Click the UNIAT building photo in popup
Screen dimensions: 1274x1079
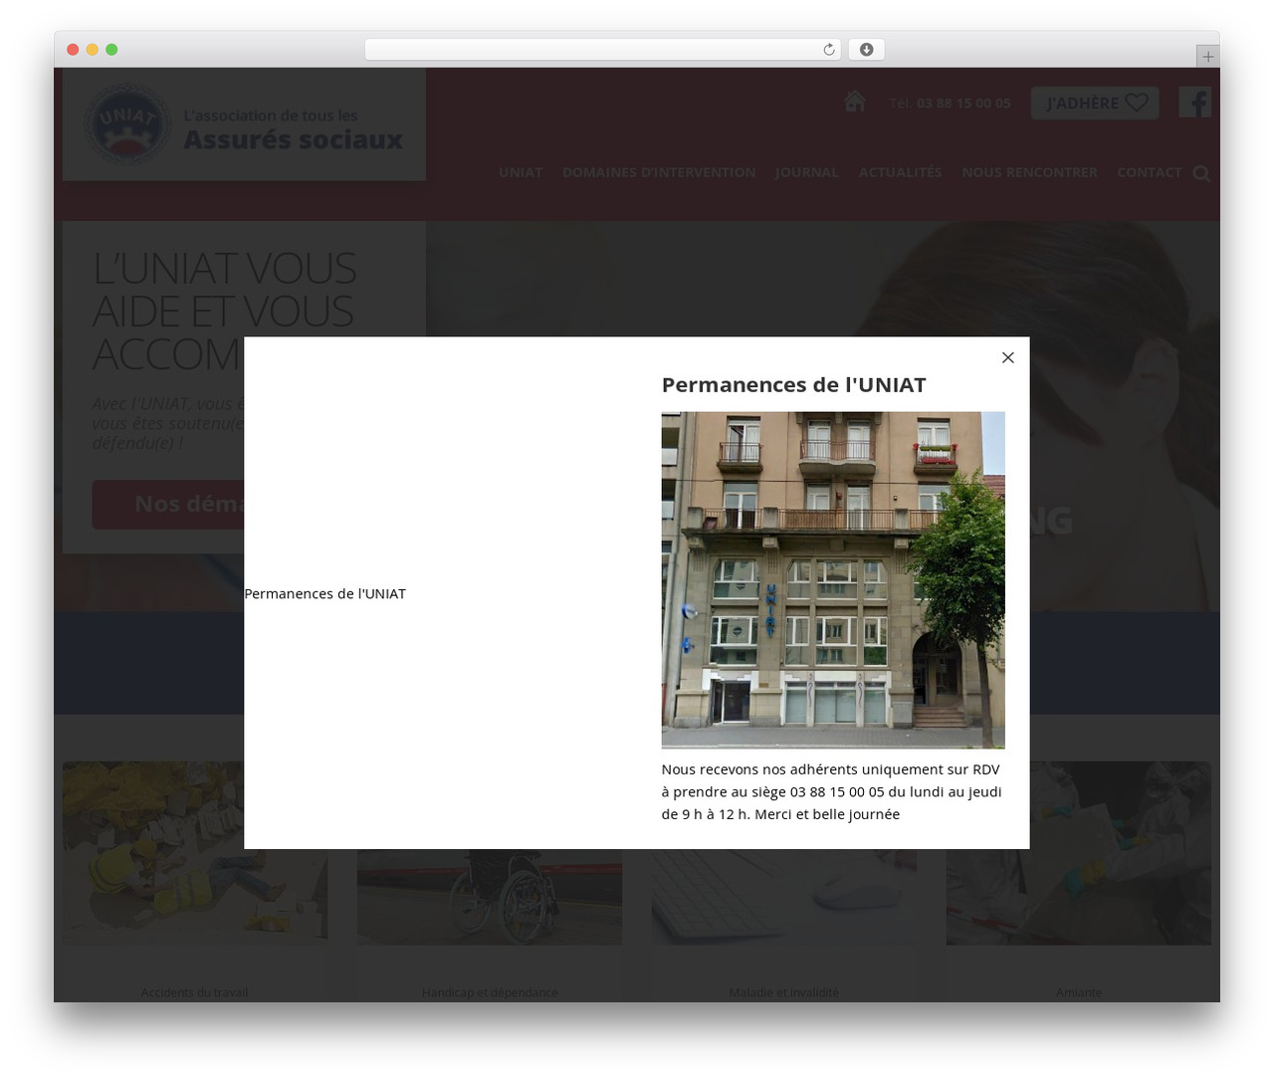pos(833,580)
